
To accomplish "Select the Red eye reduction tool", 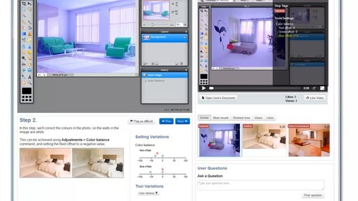I will click(x=23, y=65).
